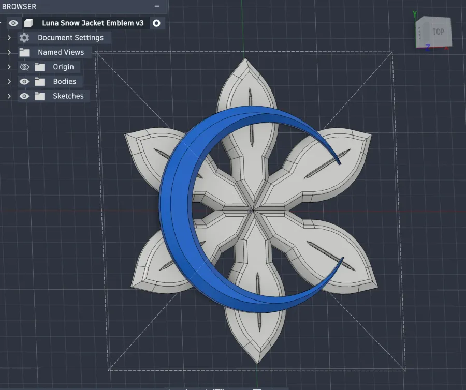Show the hidden Origin folder
This screenshot has width=466, height=390.
[24, 67]
